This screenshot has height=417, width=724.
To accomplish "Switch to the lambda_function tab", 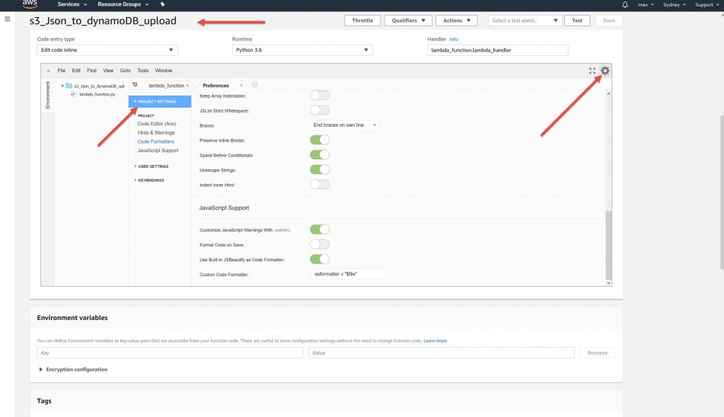I will point(165,86).
